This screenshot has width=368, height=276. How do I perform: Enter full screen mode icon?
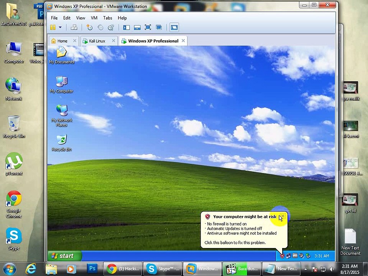(148, 28)
